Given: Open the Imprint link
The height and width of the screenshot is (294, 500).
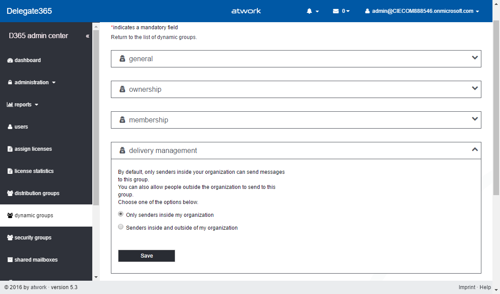Looking at the screenshot, I should point(467,287).
